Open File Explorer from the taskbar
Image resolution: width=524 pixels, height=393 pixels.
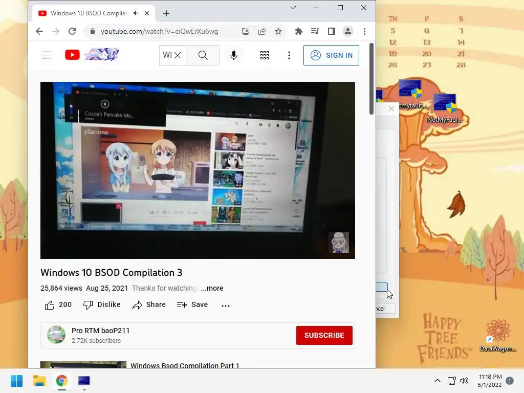(x=39, y=381)
